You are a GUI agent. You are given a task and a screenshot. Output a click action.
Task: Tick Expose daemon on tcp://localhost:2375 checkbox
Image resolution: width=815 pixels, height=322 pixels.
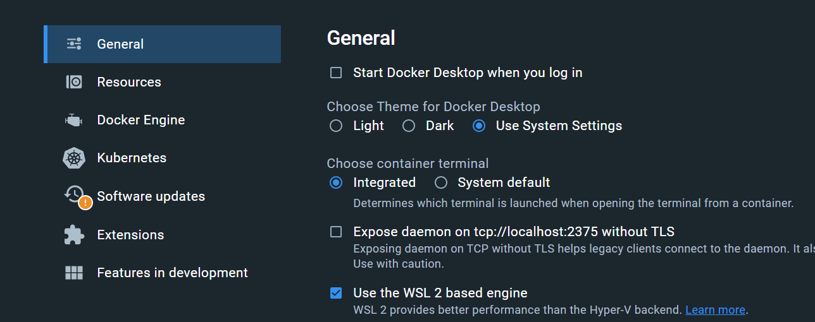tap(336, 232)
